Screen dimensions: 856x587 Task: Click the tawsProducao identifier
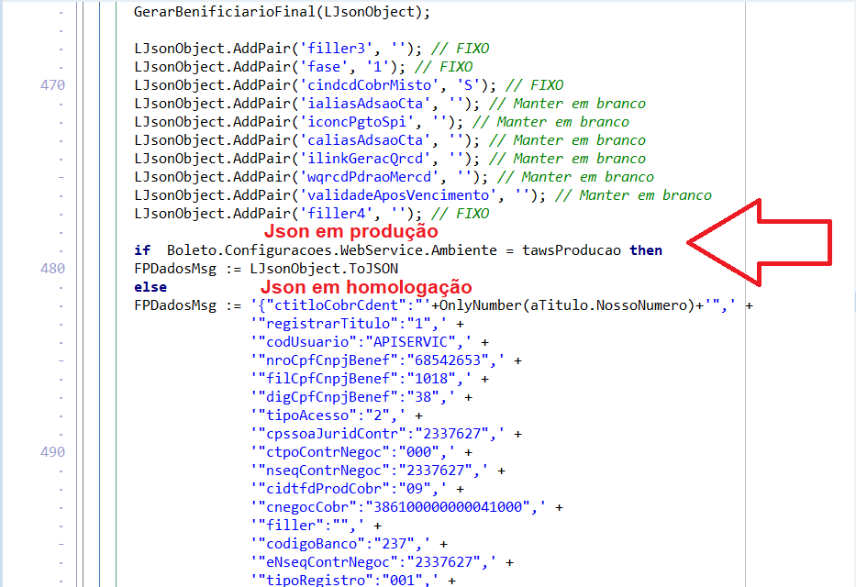coord(571,250)
